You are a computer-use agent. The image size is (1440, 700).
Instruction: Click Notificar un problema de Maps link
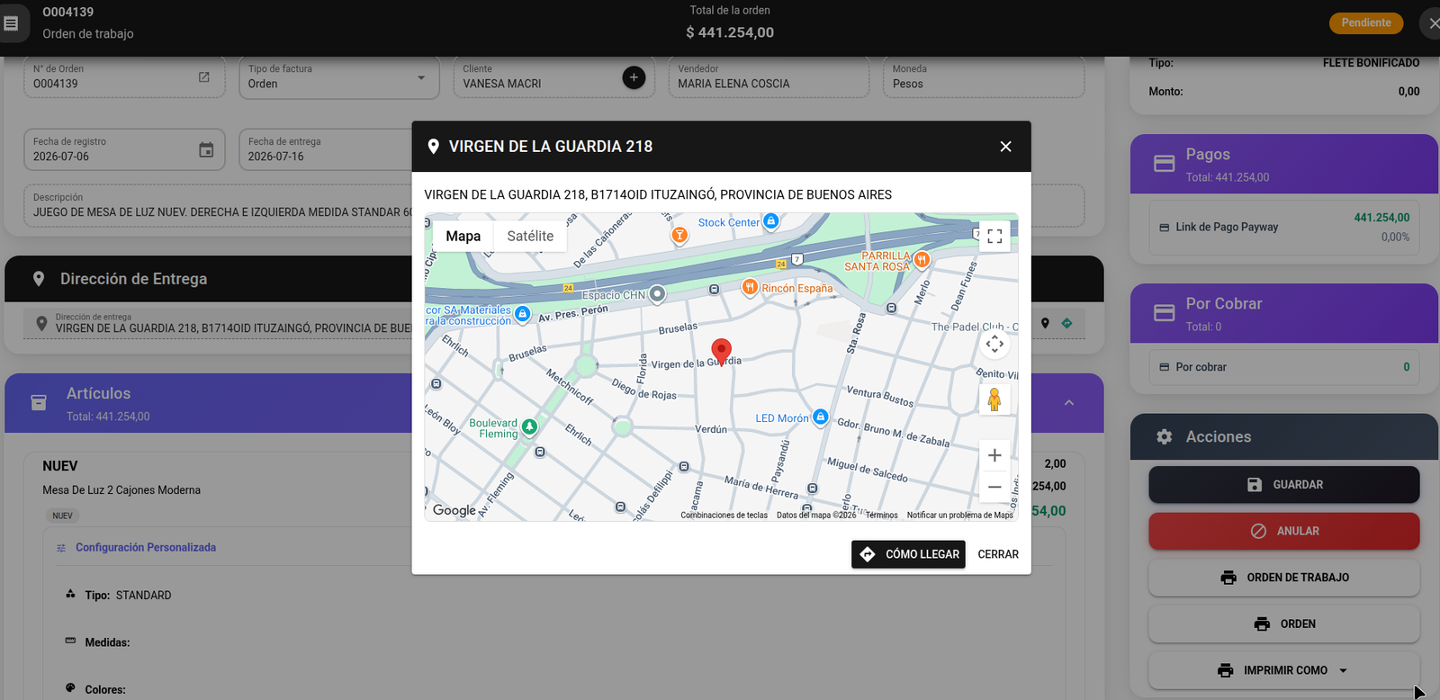point(959,516)
